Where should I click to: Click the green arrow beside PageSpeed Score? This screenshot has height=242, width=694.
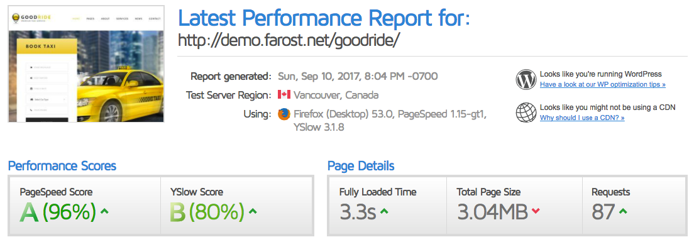[x=104, y=211]
